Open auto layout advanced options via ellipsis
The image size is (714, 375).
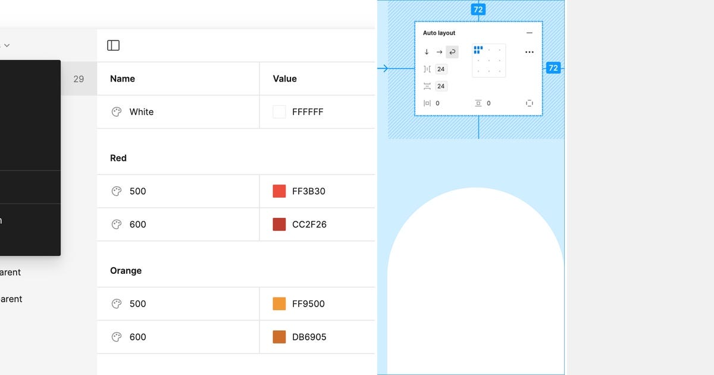click(530, 52)
